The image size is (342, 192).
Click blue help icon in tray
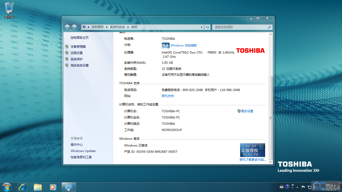(287, 186)
